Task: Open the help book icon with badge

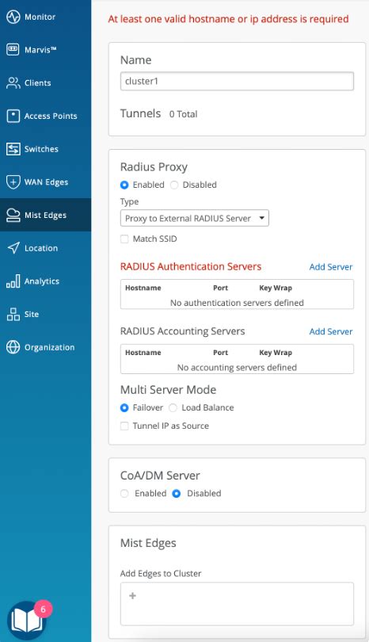Action: pos(28,620)
